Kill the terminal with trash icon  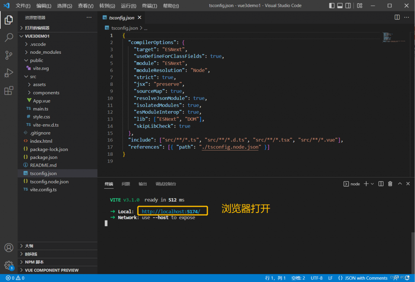tap(390, 184)
